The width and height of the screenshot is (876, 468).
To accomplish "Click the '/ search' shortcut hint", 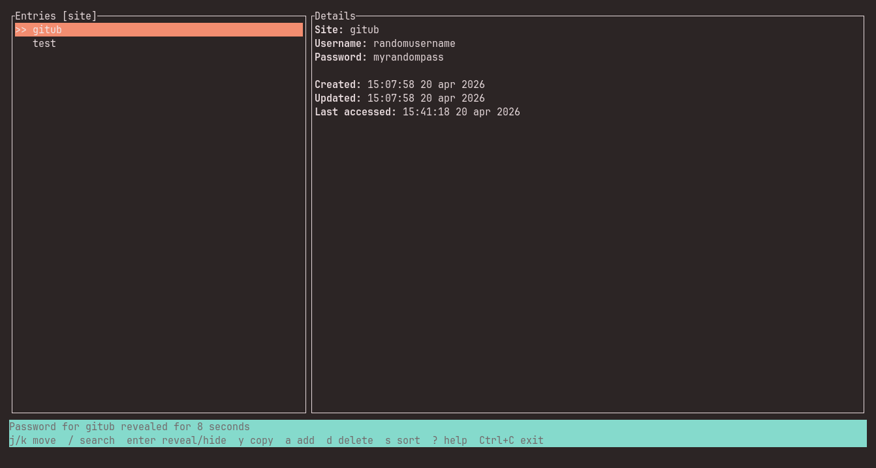I will [x=91, y=441].
